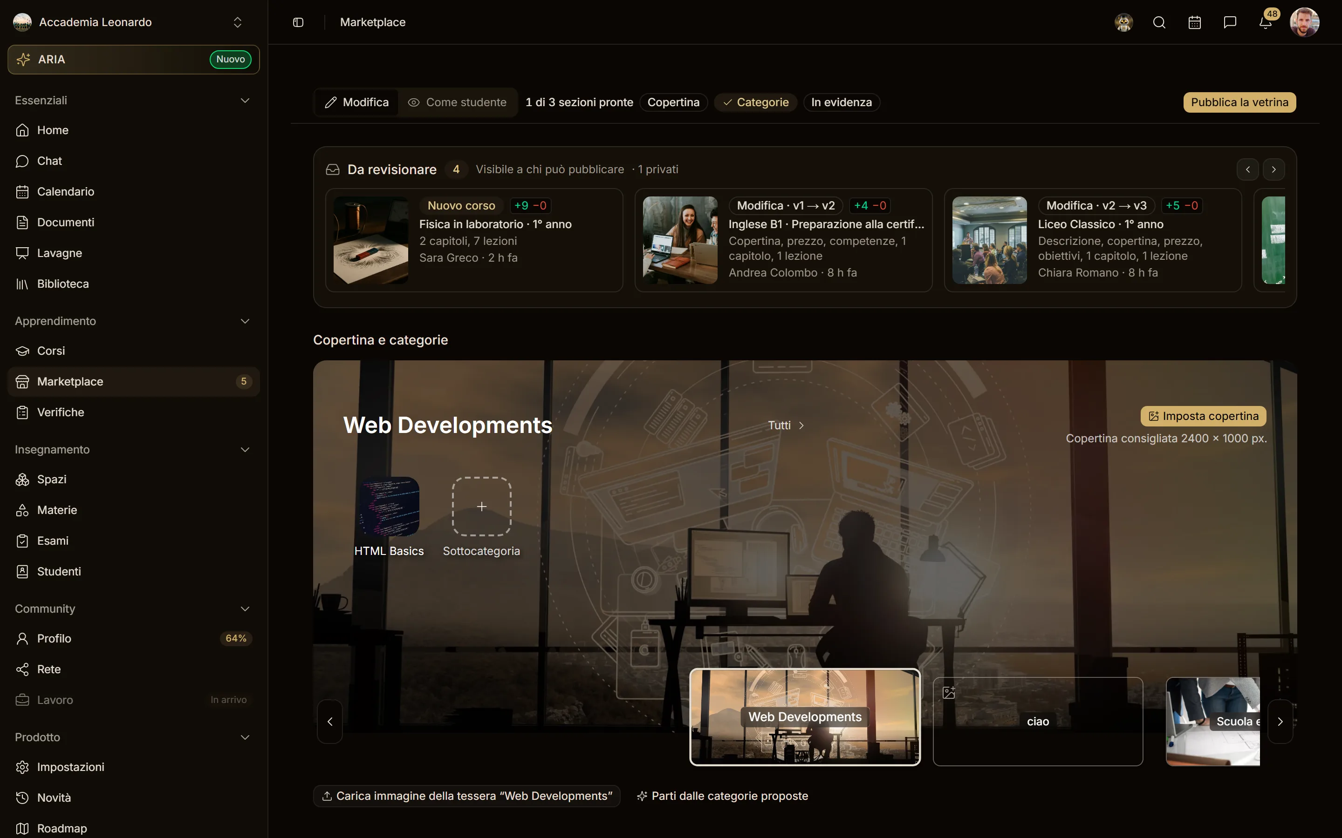The width and height of the screenshot is (1342, 838).
Task: Collapse the Insegnamento section
Action: (134, 449)
